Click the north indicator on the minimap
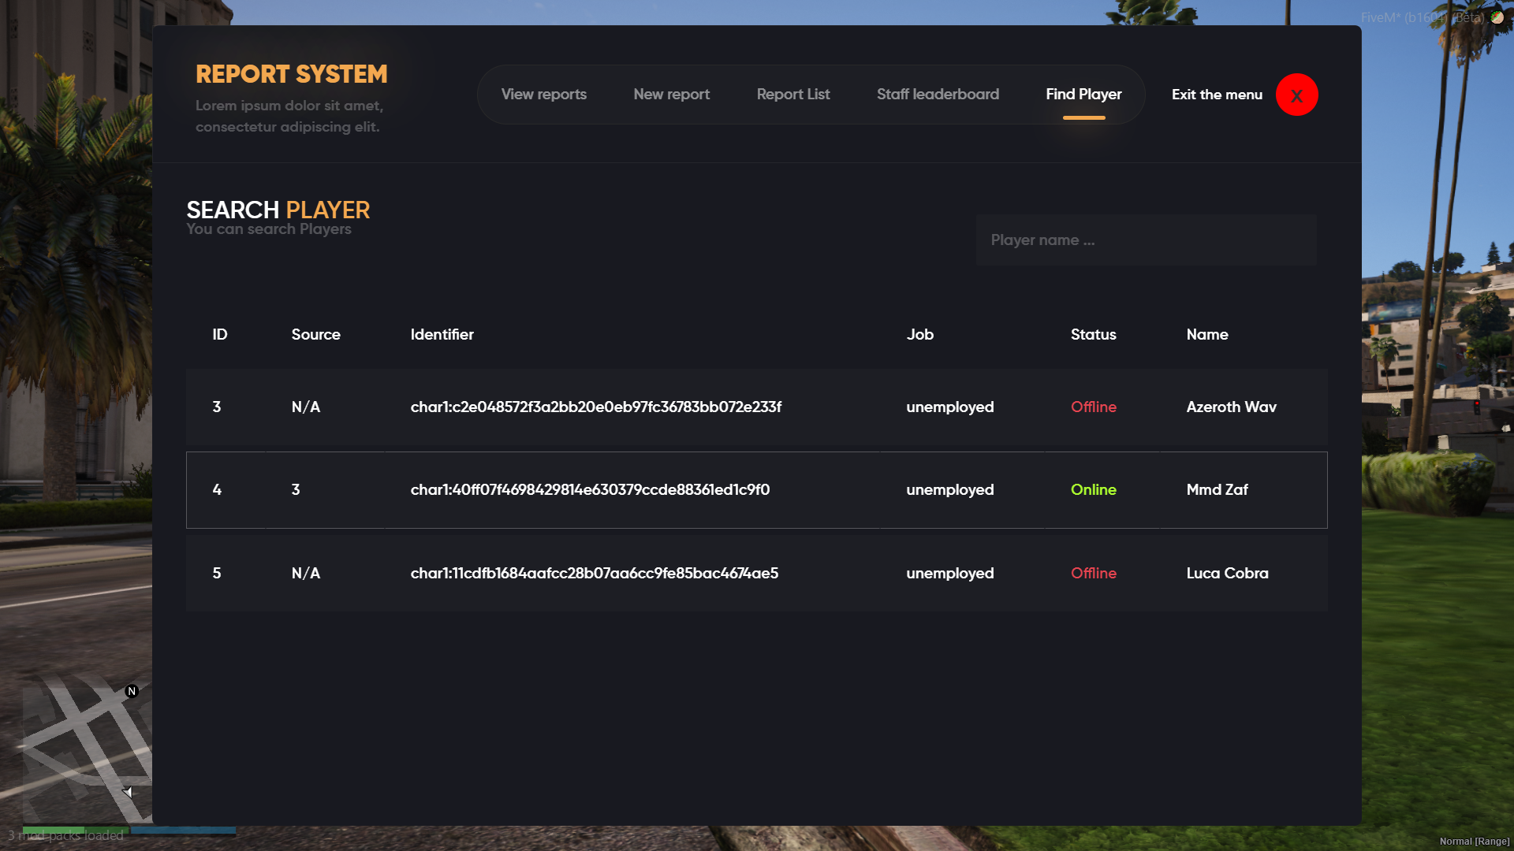 132,691
